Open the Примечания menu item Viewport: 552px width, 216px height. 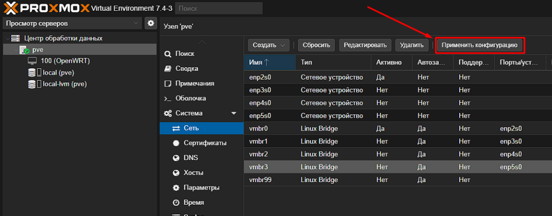tap(202, 83)
